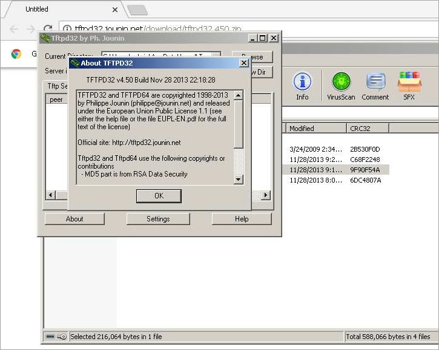Open the Info tool in the archiver
Screen dimensions: 439x350
[302, 86]
